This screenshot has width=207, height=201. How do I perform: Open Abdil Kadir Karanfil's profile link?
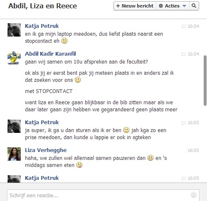click(x=50, y=54)
